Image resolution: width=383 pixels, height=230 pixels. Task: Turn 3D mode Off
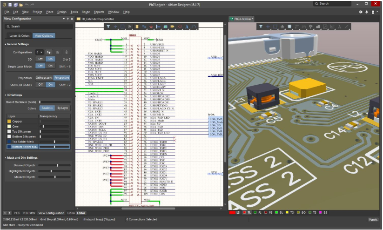click(x=40, y=59)
